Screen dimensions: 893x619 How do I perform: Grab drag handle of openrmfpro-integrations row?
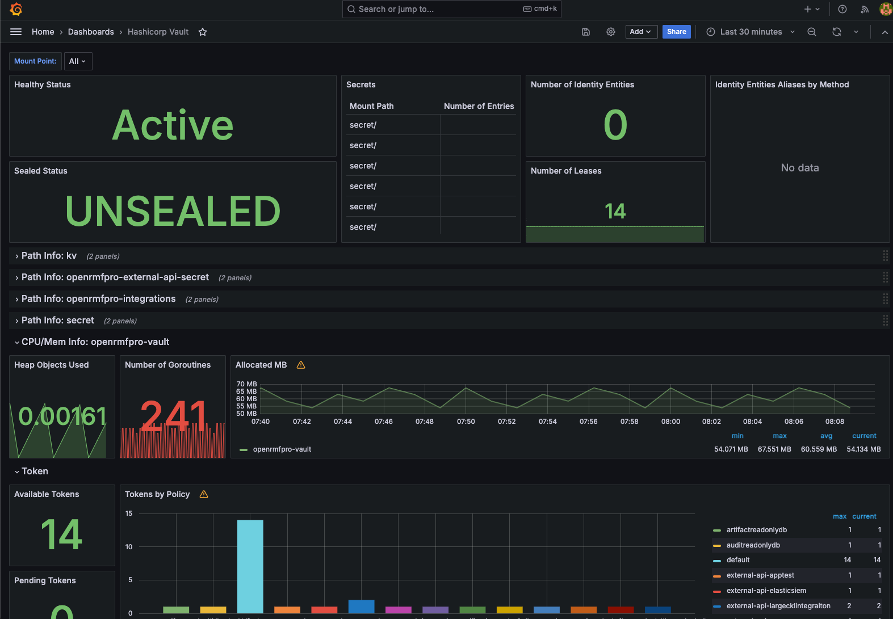[x=886, y=299]
